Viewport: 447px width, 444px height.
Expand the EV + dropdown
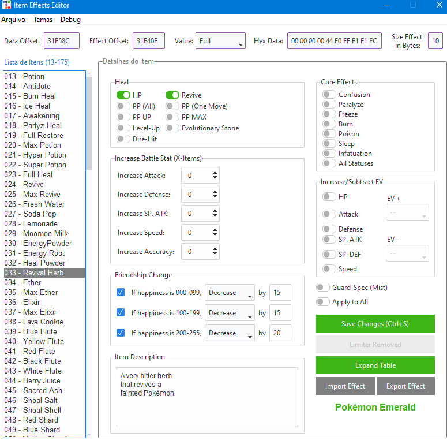[x=407, y=212]
